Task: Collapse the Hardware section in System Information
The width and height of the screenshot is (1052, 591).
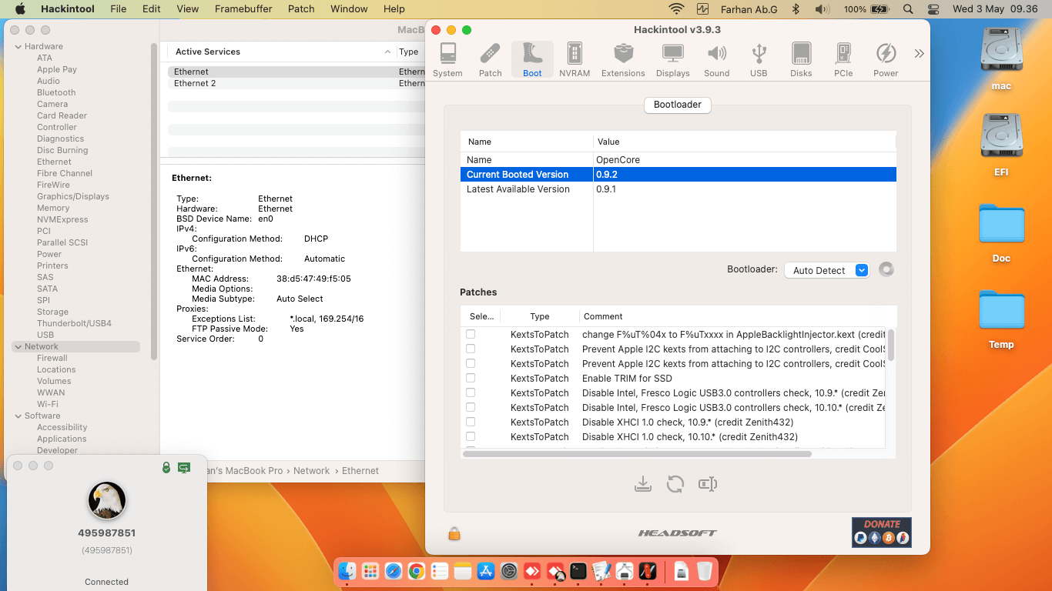Action: [18, 46]
